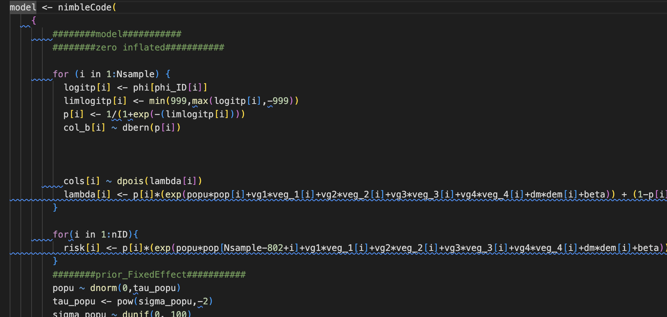Place cursor on nimbleCode function name
Image resolution: width=667 pixels, height=317 pixels.
[84, 7]
